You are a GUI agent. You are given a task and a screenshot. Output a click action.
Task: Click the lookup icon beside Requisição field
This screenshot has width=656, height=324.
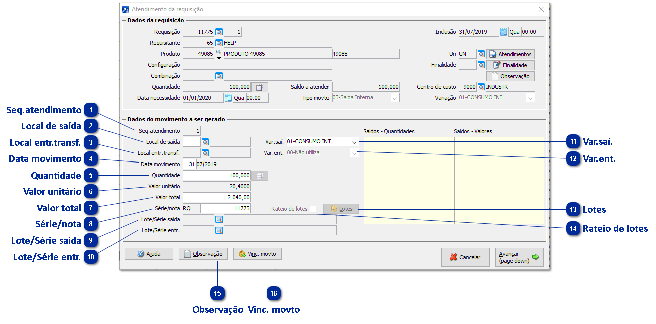[x=219, y=32]
